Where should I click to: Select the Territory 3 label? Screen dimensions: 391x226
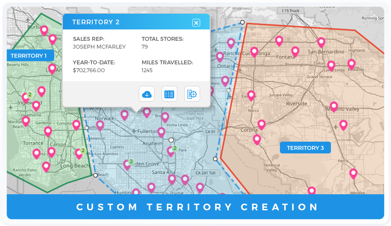(x=305, y=148)
